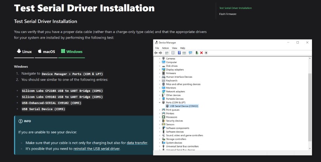Select the Display adapters category icon
Viewport: 321px width, 162px height.
click(164, 69)
